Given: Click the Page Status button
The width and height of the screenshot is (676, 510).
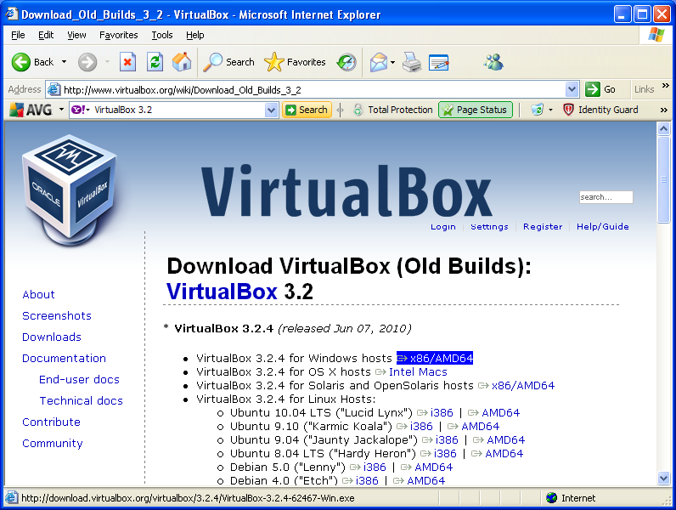Looking at the screenshot, I should [x=476, y=110].
